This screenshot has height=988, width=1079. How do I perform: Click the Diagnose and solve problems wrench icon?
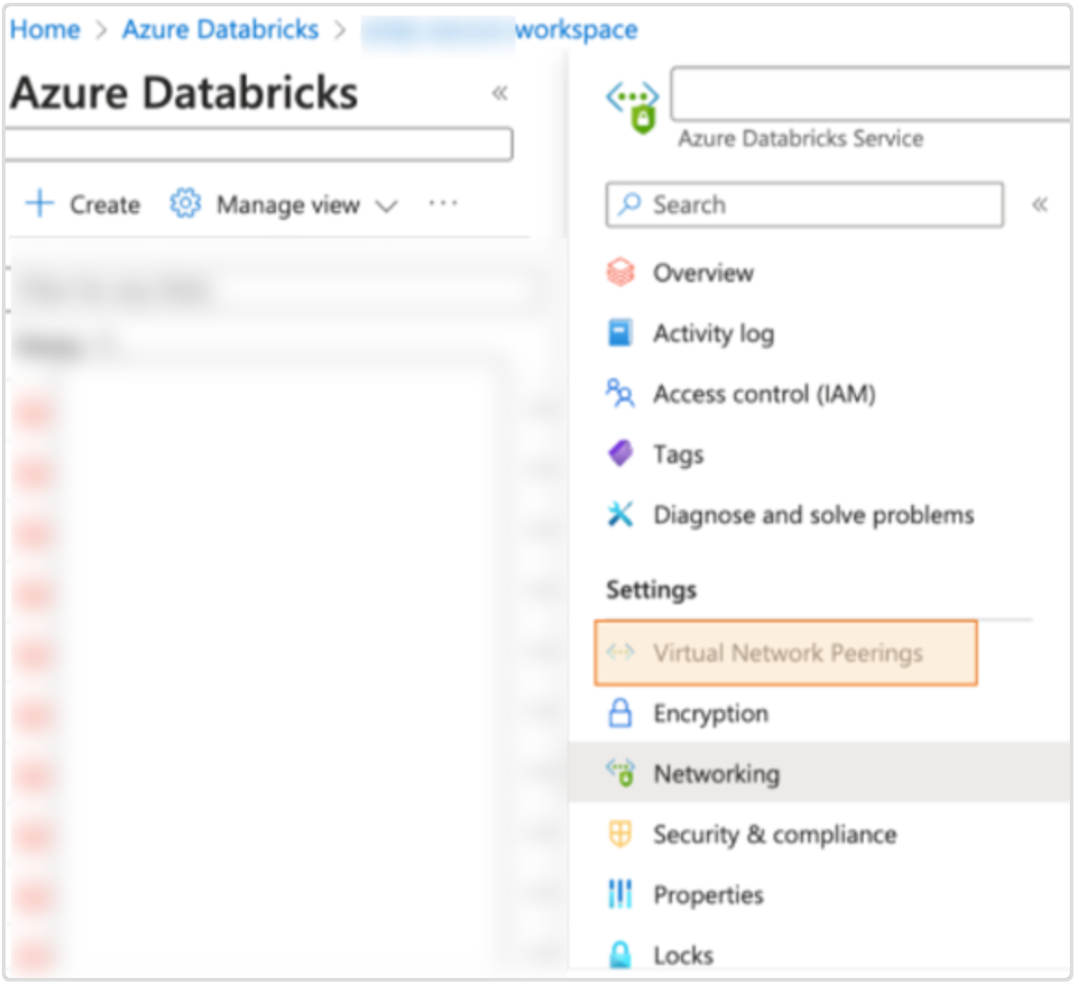click(621, 514)
